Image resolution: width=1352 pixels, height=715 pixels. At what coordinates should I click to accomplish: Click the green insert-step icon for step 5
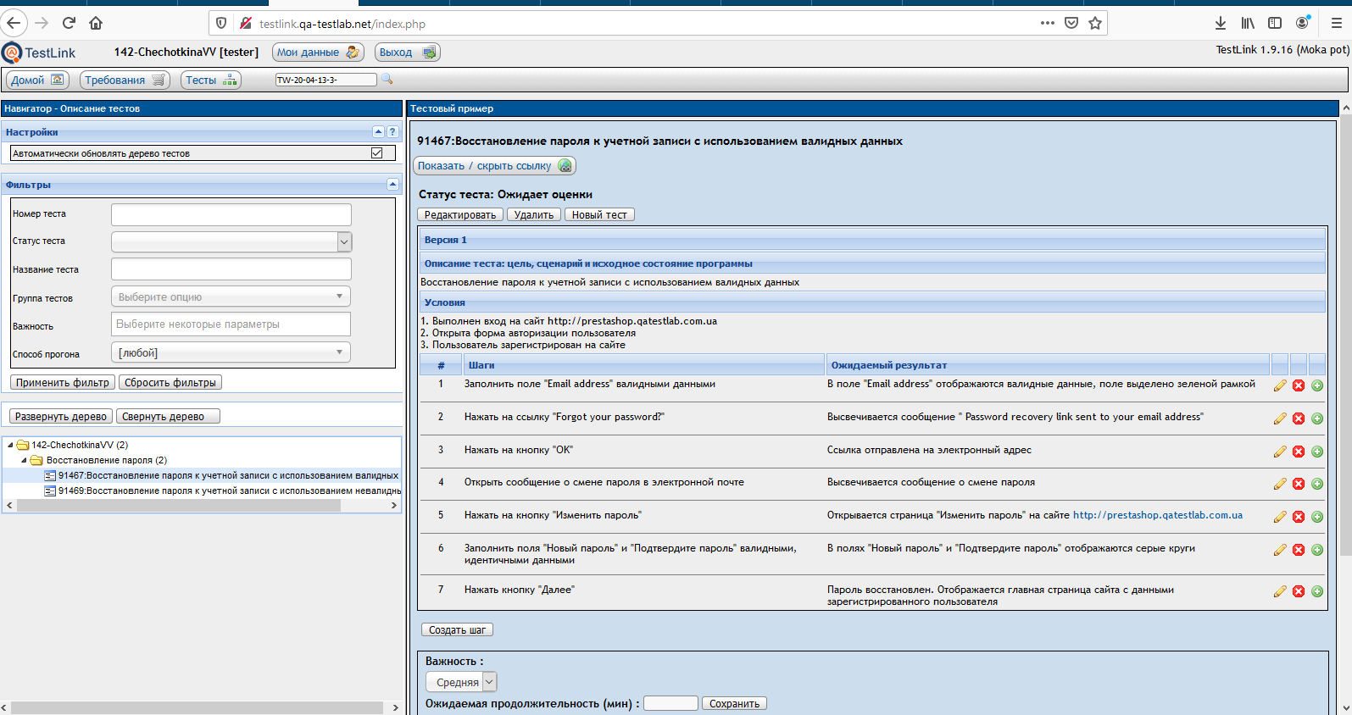pyautogui.click(x=1317, y=517)
